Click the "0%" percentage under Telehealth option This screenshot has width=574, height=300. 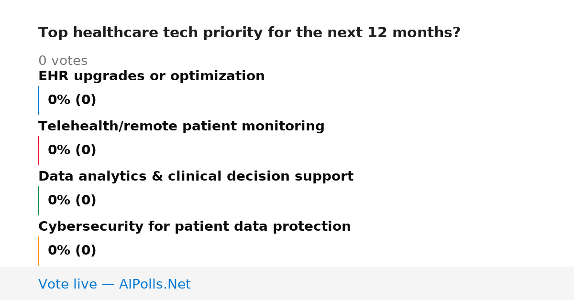[59, 150]
